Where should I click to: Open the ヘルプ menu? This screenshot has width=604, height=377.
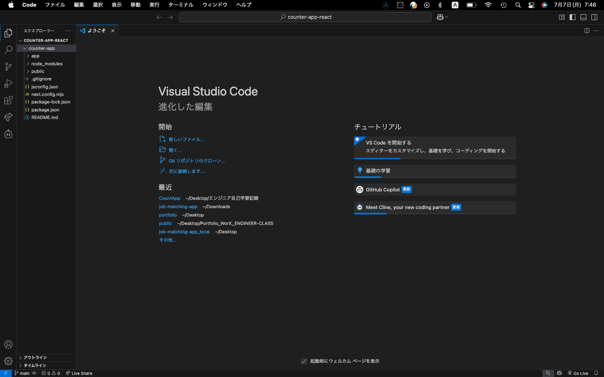click(244, 5)
